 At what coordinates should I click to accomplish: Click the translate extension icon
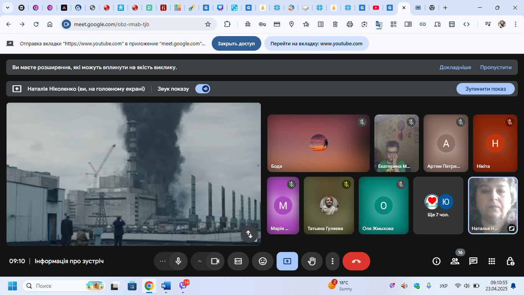tap(379, 24)
